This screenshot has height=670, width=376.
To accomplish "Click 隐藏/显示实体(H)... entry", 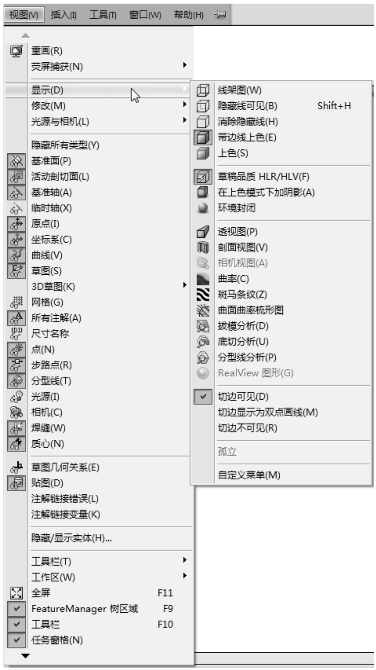I will [x=71, y=538].
